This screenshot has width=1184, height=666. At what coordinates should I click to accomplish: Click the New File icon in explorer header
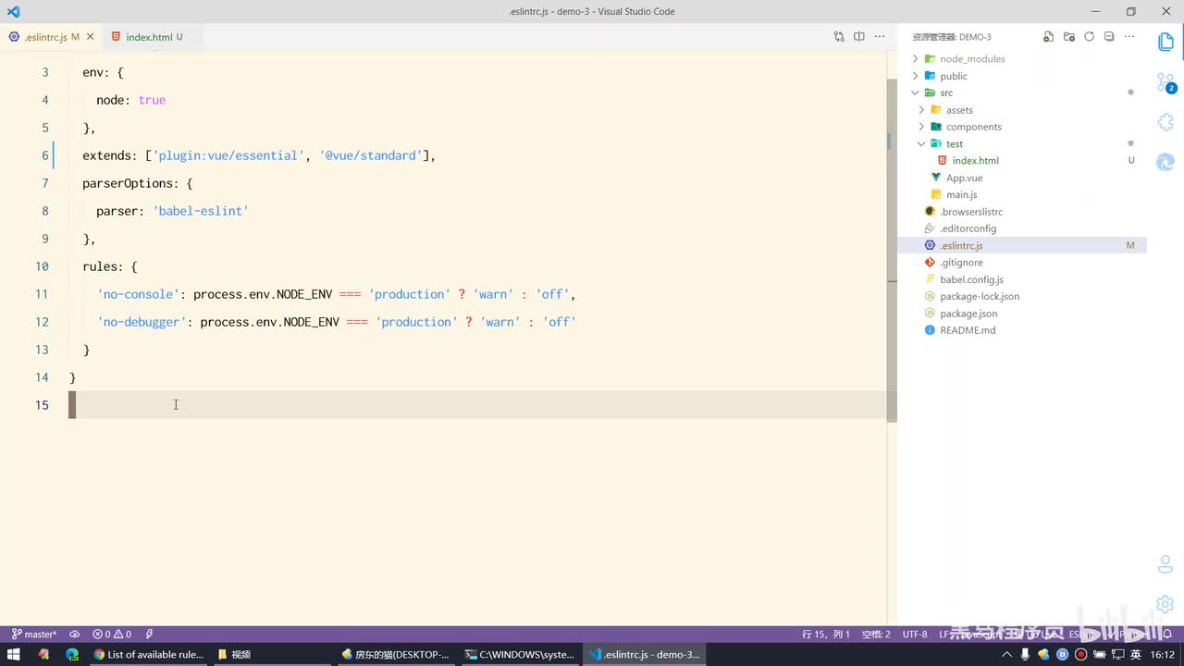[x=1048, y=37]
